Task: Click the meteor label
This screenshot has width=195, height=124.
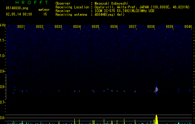Action: pos(44,10)
